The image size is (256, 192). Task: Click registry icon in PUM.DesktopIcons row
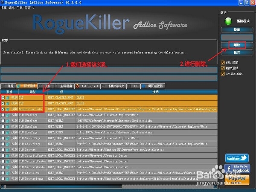(x=8, y=179)
